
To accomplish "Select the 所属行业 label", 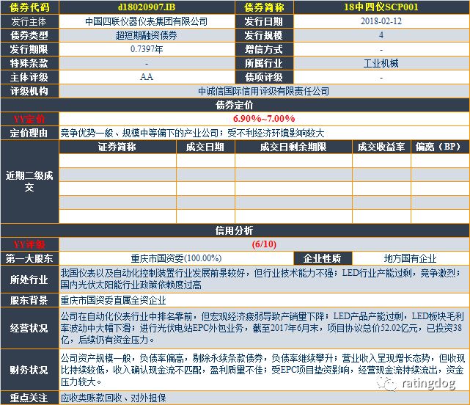I will coord(264,63).
